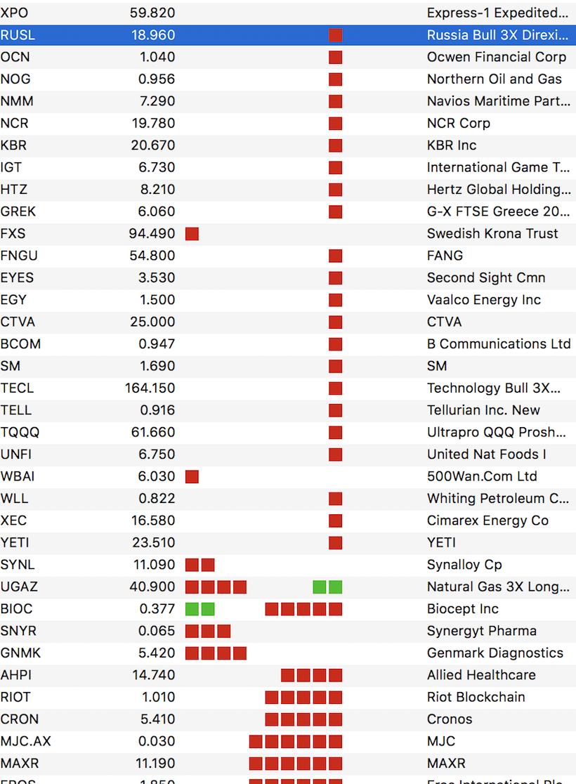Click the red square in the highlighted RUSL row
This screenshot has width=576, height=784.
(335, 35)
